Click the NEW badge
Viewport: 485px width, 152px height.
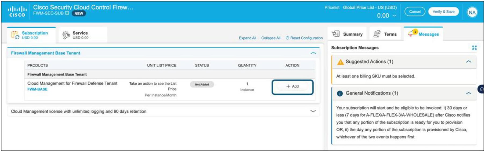click(79, 13)
